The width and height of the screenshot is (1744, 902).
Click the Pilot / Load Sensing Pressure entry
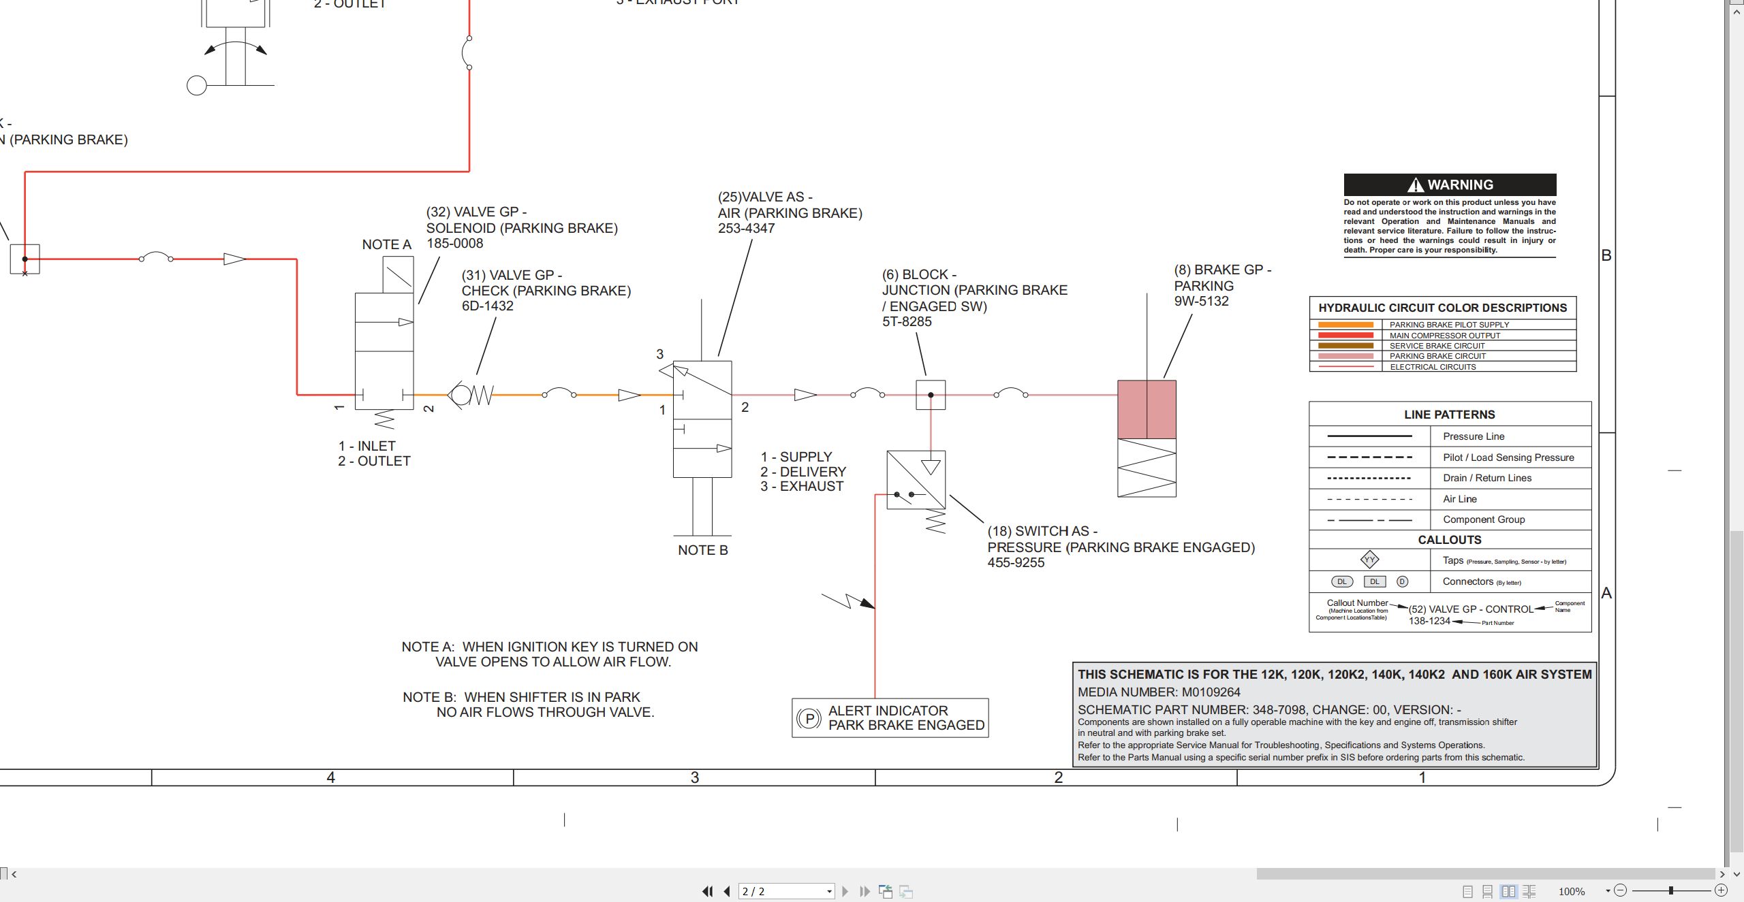[x=1508, y=457]
